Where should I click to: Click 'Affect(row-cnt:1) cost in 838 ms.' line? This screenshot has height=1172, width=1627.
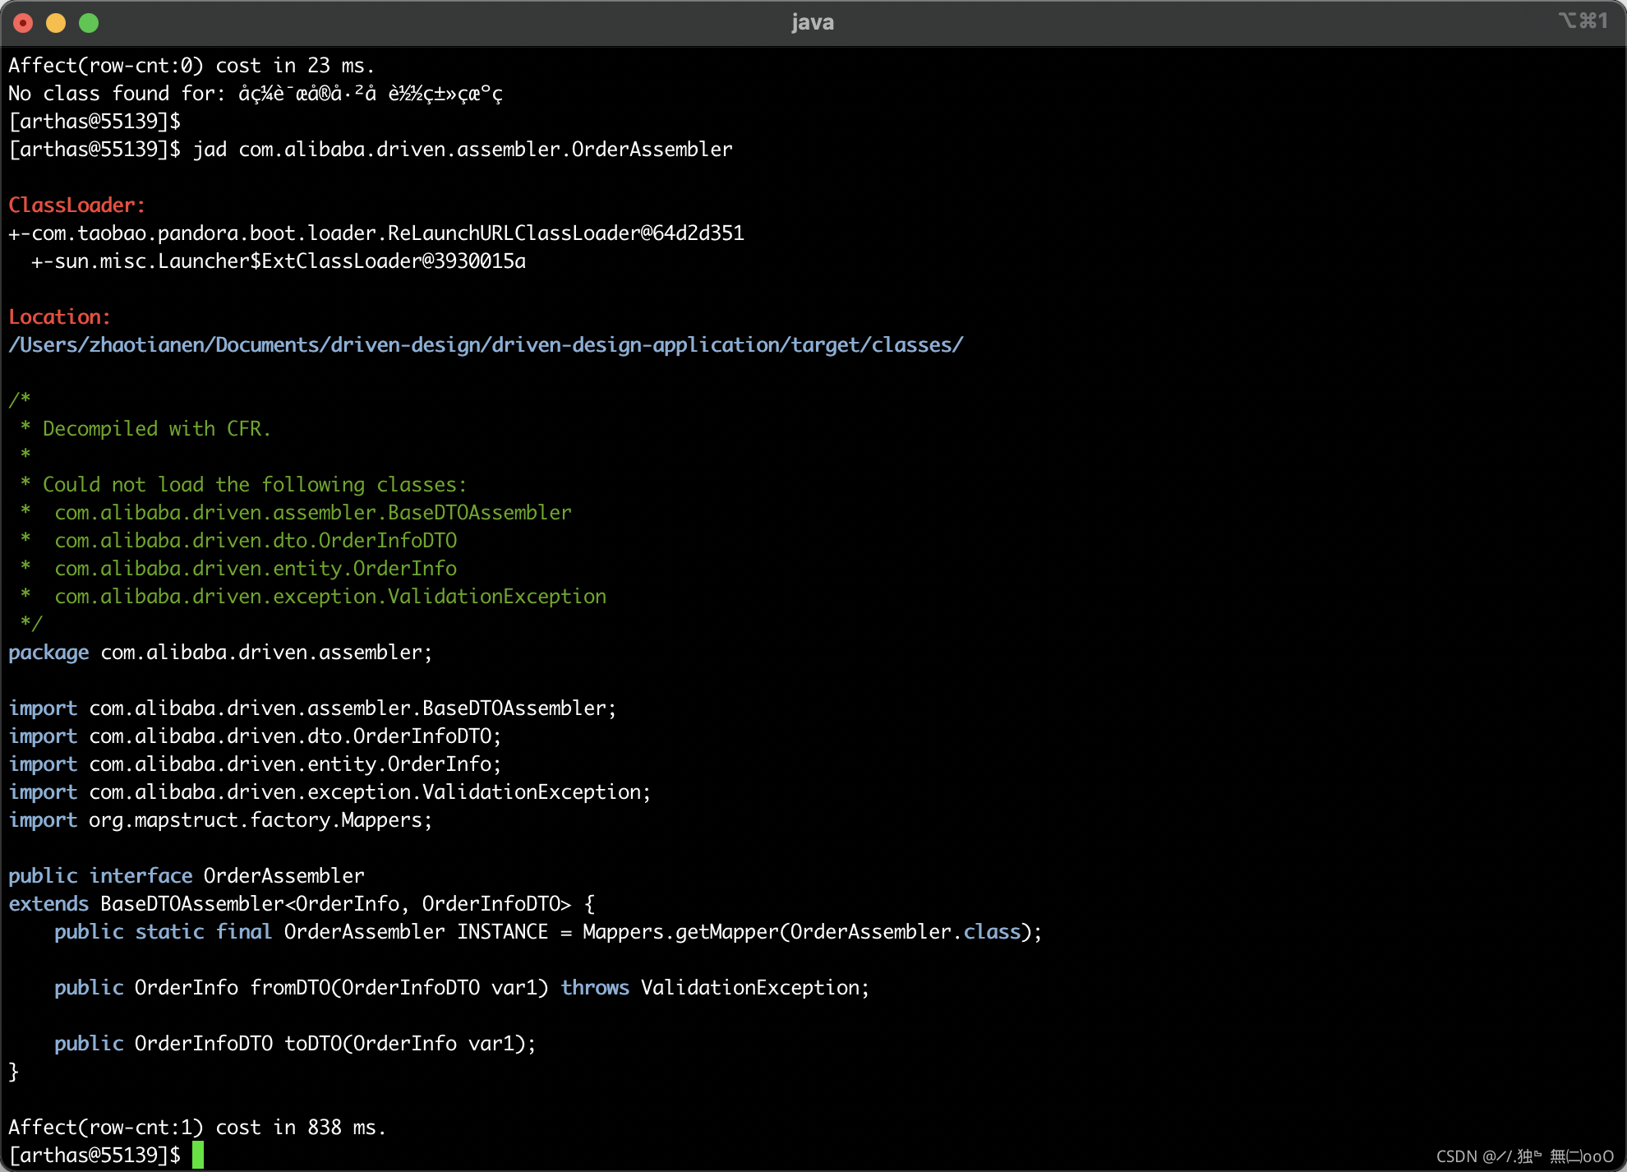pyautogui.click(x=197, y=1128)
